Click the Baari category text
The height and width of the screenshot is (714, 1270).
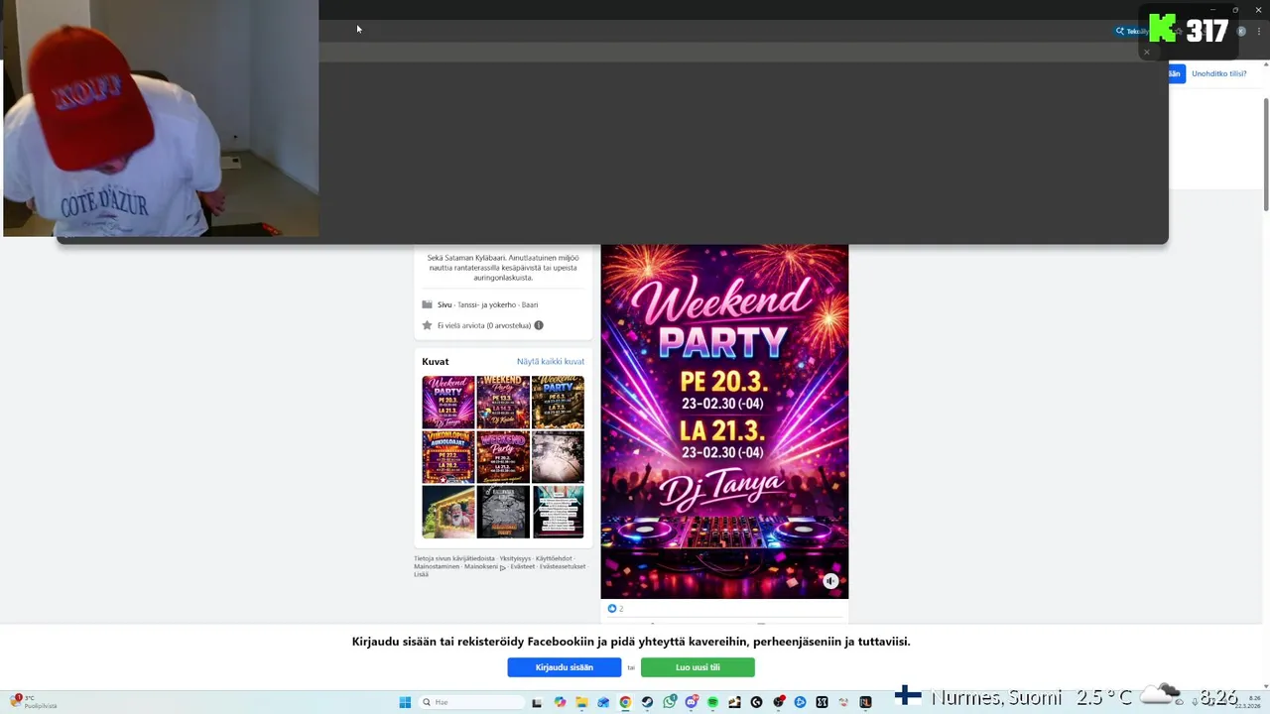point(530,304)
